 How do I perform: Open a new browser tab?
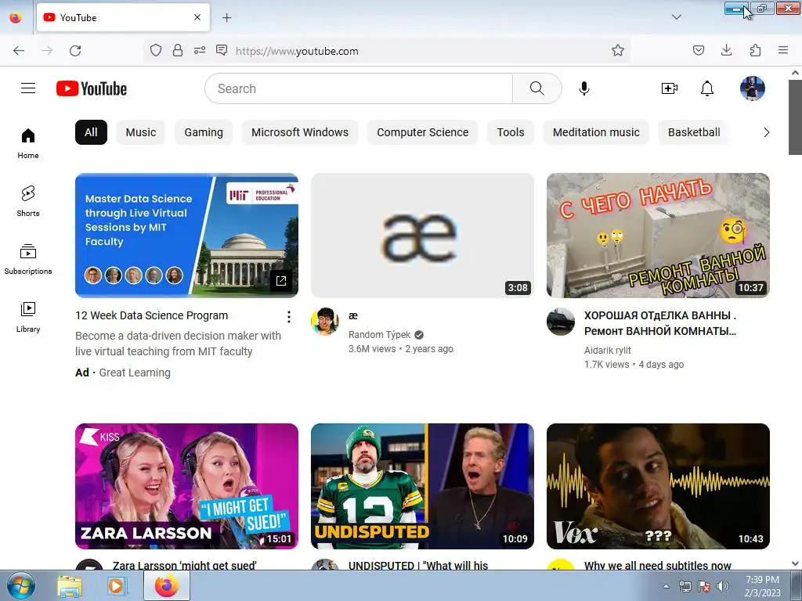point(226,18)
